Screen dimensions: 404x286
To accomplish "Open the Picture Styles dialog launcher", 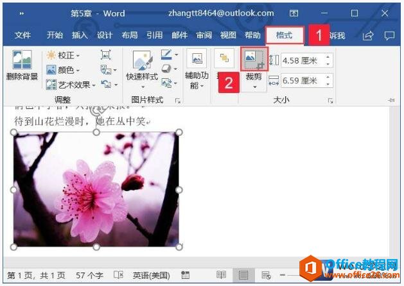I will (177, 101).
